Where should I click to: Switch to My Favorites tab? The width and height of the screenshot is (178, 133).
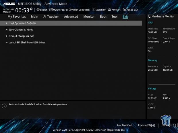[17, 17]
